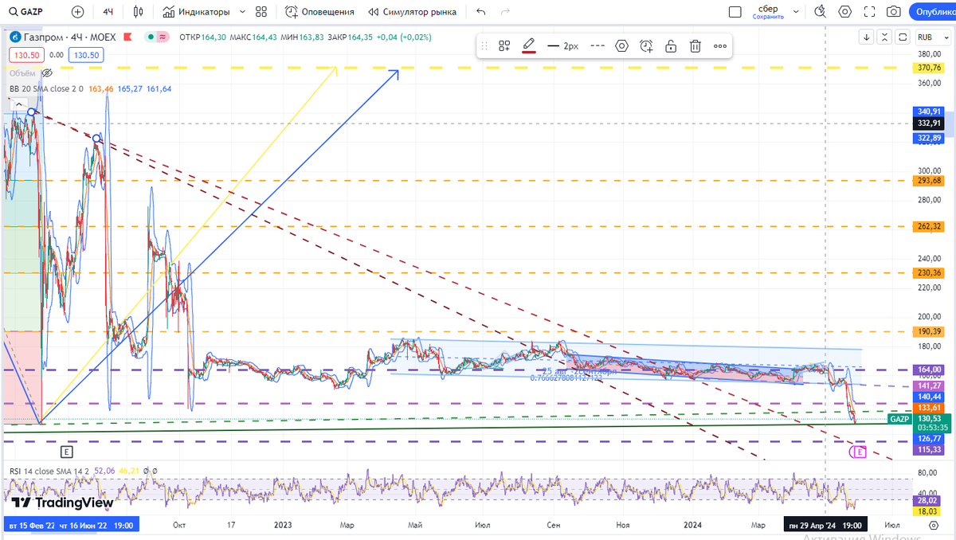Click the 2023 label on time axis
956x540 pixels.
(x=282, y=526)
